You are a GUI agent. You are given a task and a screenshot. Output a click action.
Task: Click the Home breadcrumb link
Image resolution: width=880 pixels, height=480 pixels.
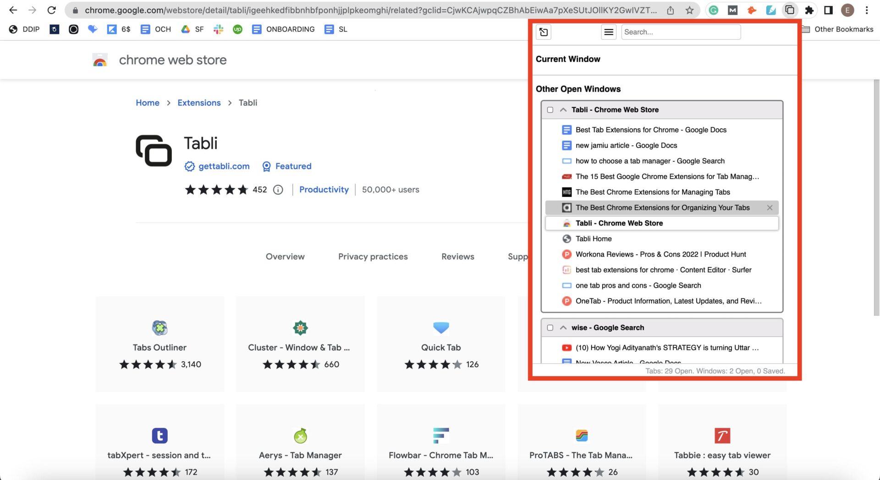[148, 103]
